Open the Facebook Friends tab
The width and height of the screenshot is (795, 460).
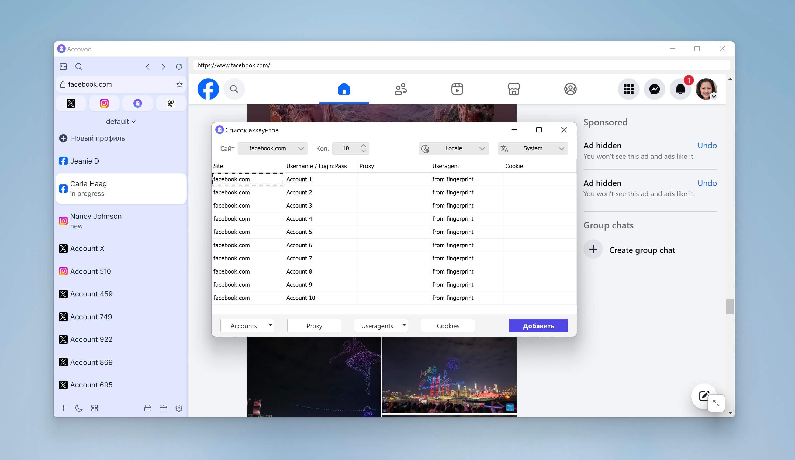400,89
